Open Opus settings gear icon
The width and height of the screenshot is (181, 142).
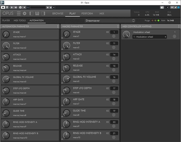point(24,13)
